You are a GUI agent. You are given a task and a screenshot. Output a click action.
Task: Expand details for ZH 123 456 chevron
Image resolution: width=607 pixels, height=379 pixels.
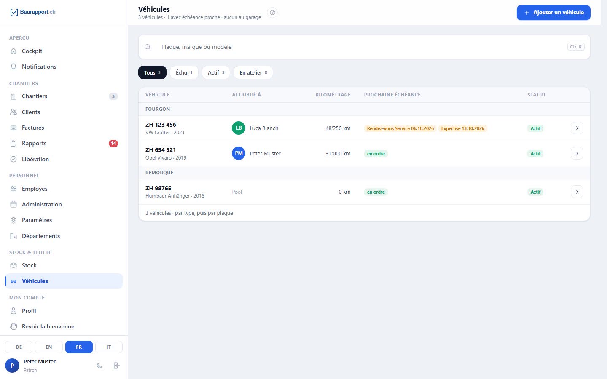(x=577, y=128)
